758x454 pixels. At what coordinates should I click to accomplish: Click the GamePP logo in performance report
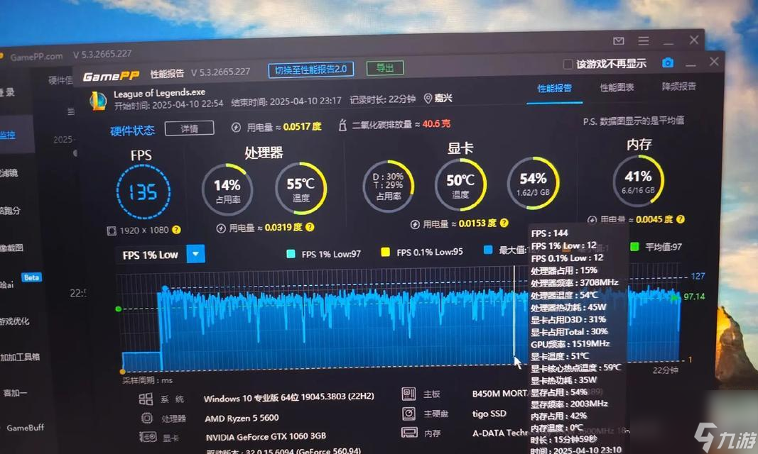tap(112, 76)
